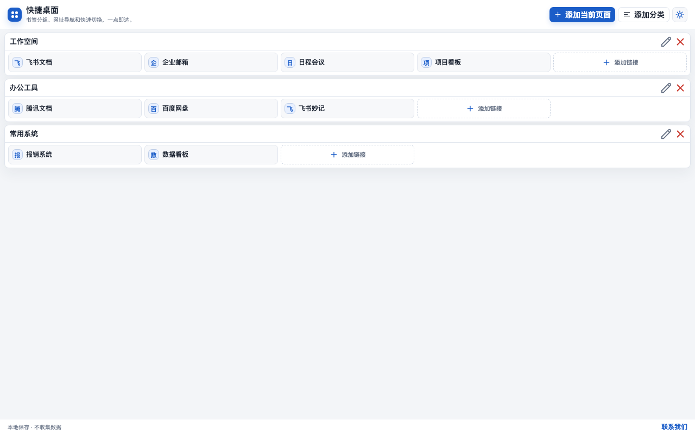Toggle the light/dark theme sun icon
The image size is (695, 434).
pos(680,15)
